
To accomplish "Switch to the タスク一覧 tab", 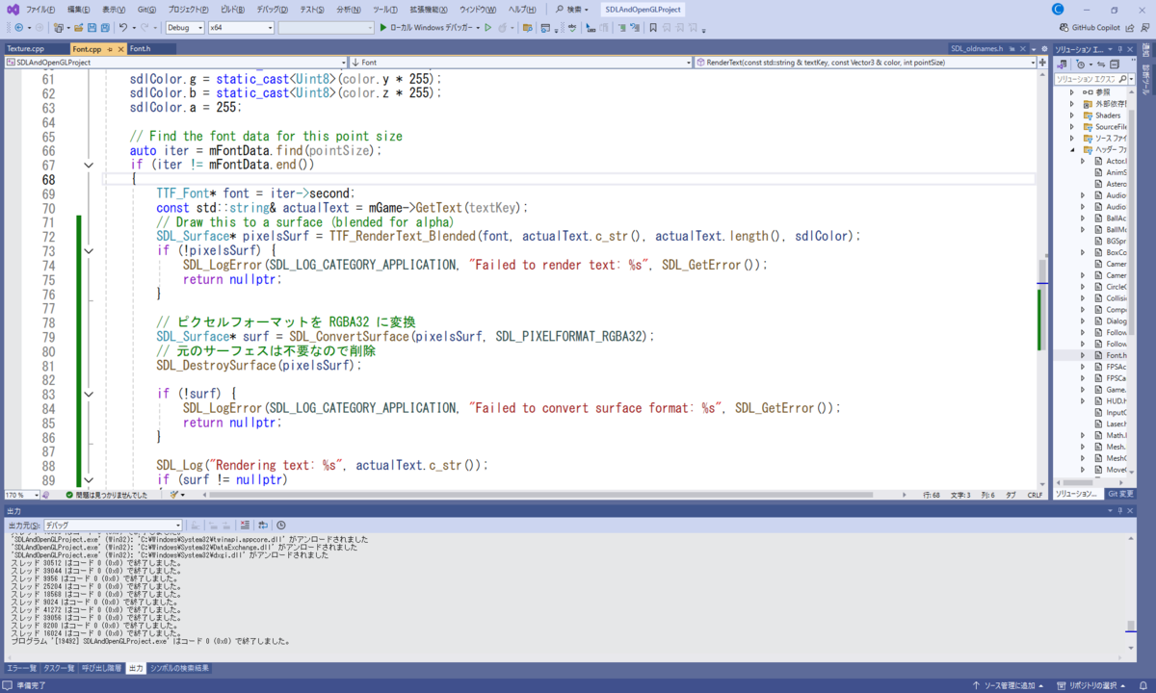I will point(59,668).
